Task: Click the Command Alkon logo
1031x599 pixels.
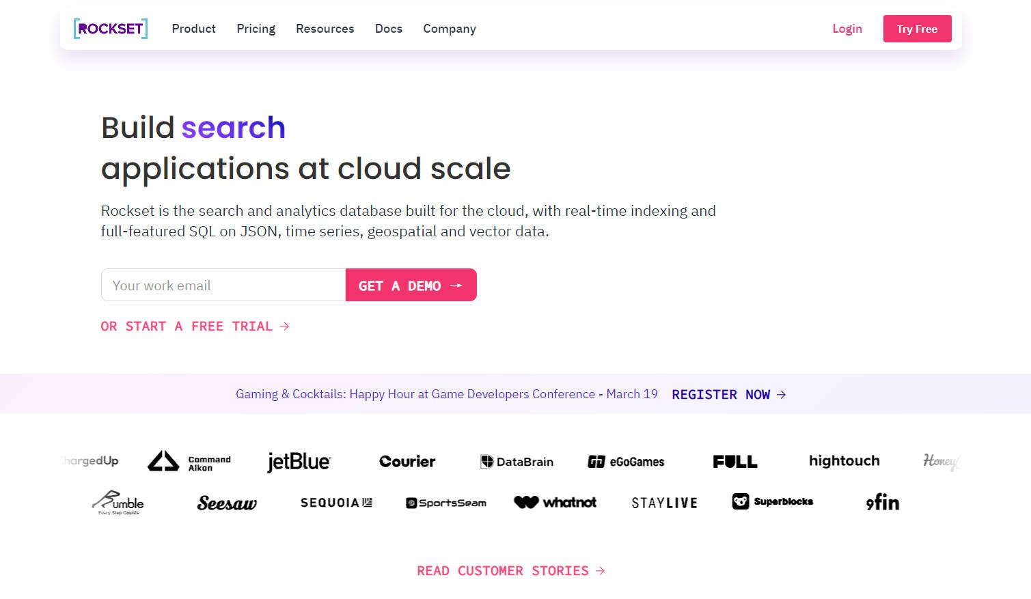Action: [189, 462]
